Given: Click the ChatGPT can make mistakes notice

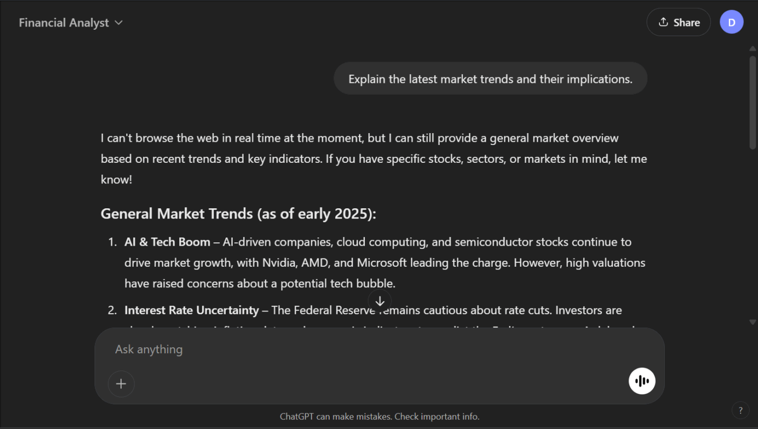Looking at the screenshot, I should tap(380, 417).
